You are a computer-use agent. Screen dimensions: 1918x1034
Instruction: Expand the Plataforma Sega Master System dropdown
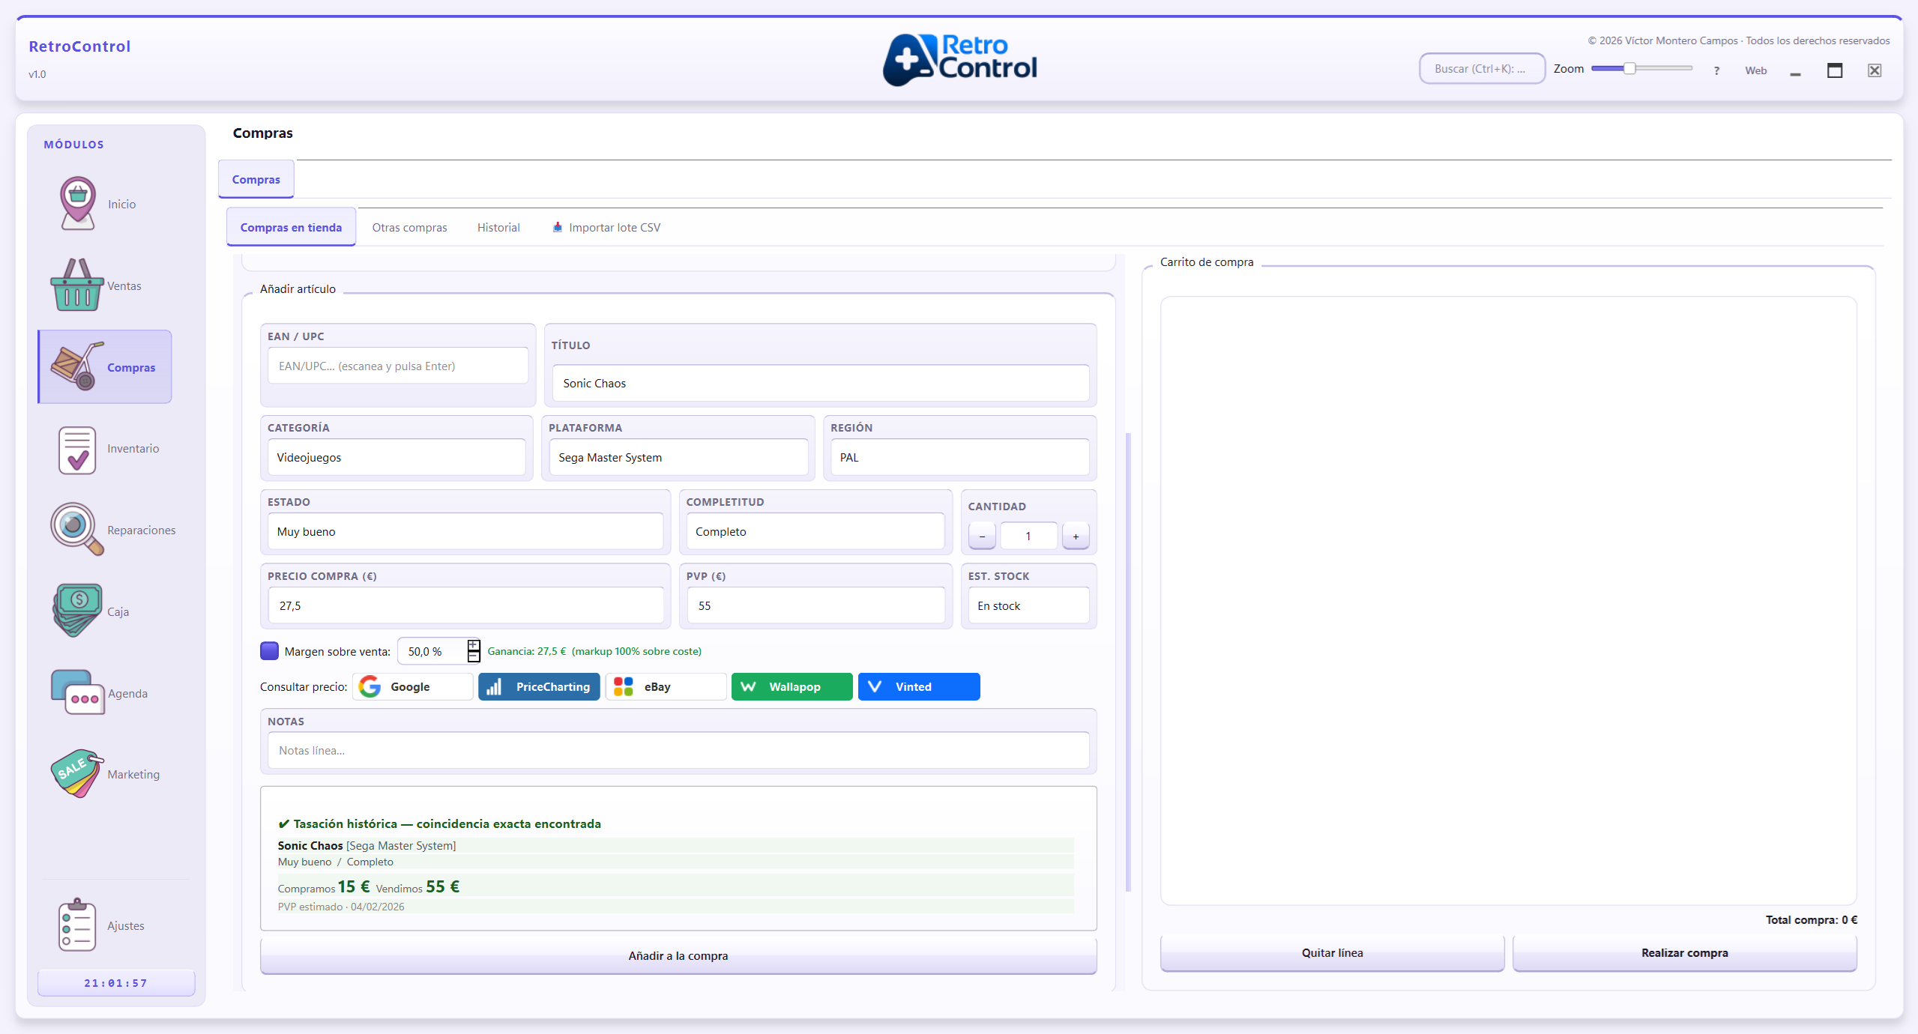[678, 457]
